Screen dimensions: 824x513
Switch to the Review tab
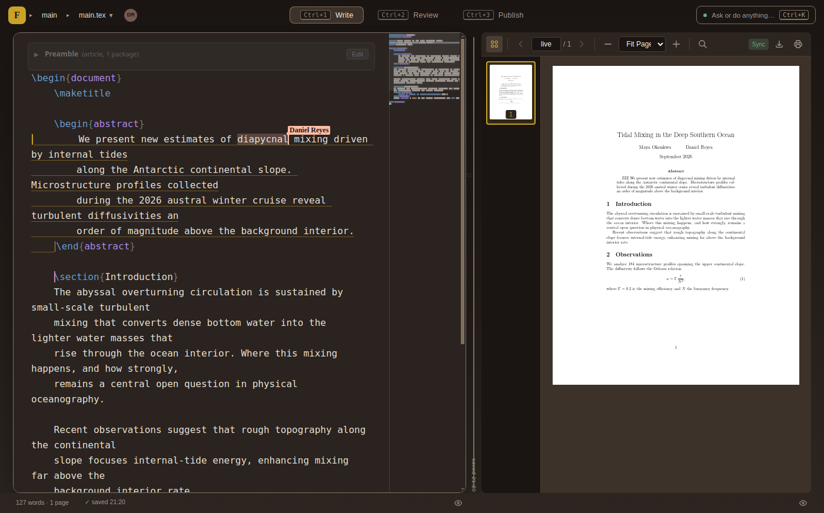[410, 15]
